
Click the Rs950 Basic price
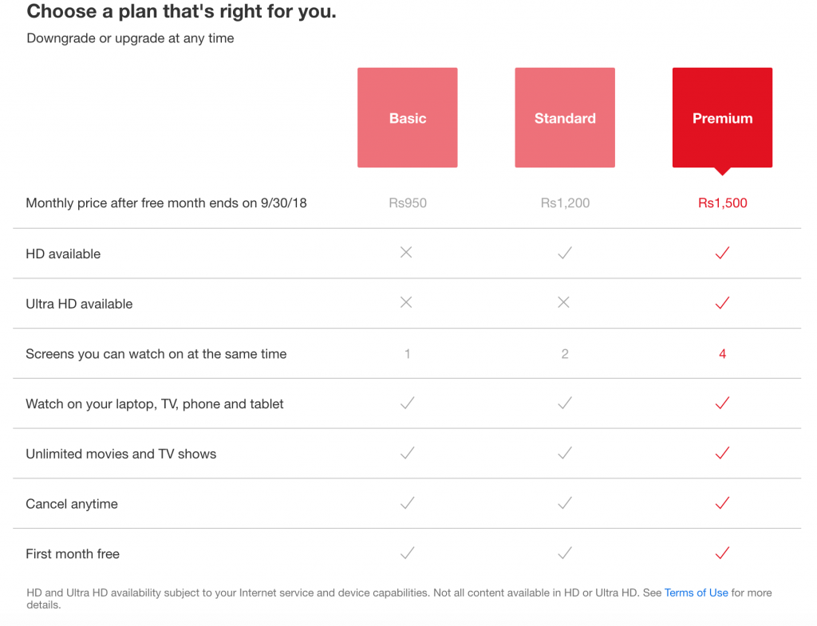408,203
